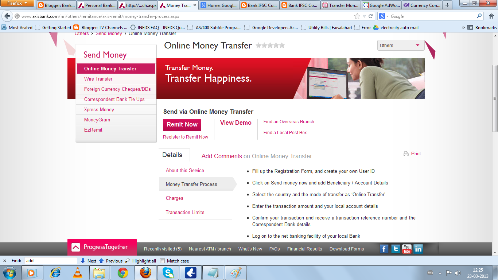
Task: Bookmark this page with star icon
Action: (x=357, y=16)
